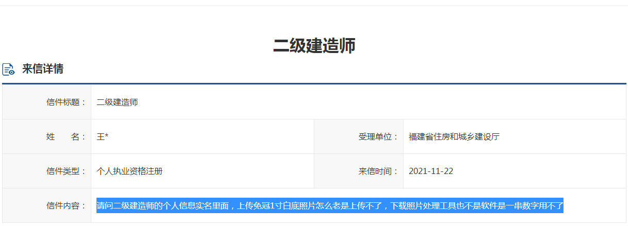Click the large 二级建造师 page heading
Image resolution: width=628 pixels, height=226 pixels.
pyautogui.click(x=314, y=46)
